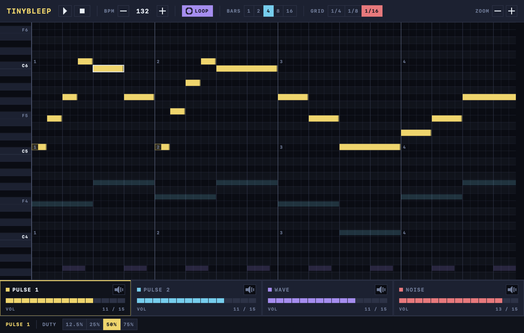Image resolution: width=524 pixels, height=333 pixels.
Task: Decrease BPM with the minus button
Action: tap(123, 11)
